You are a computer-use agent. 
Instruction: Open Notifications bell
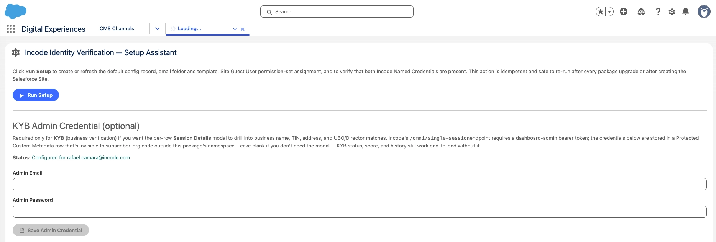tap(686, 11)
